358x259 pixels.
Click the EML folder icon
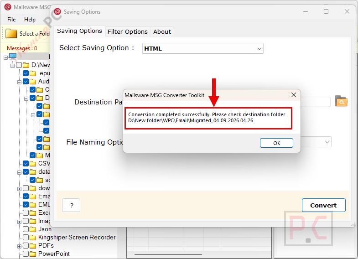tap(33, 205)
